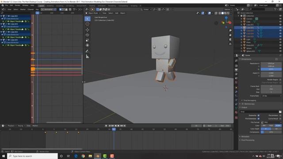283x159 pixels.
Task: Switch to solid viewport shading mode
Action: click(222, 13)
